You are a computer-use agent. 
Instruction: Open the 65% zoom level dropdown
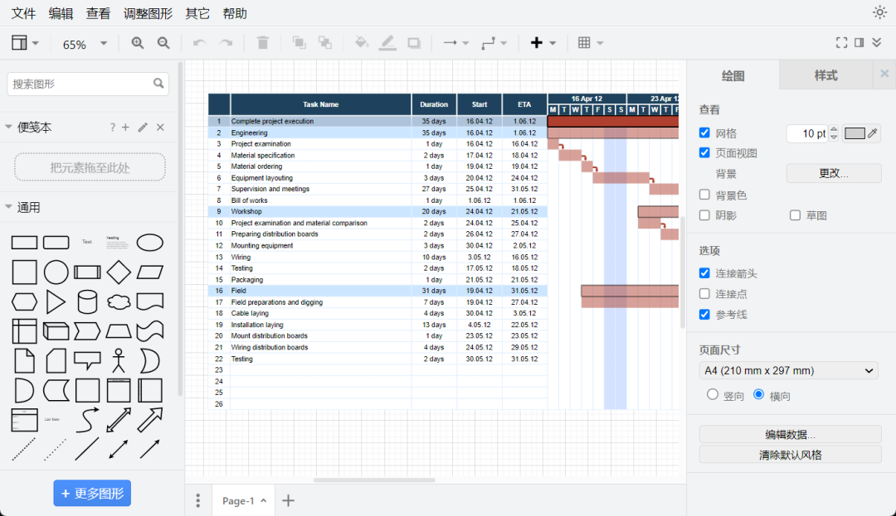pyautogui.click(x=84, y=43)
